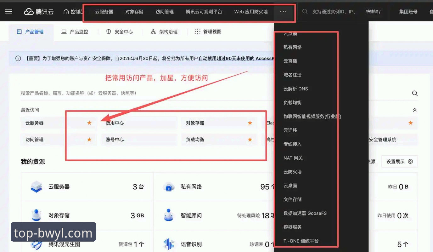433x252 pixels.
Task: Open 云服务器 in top navigation bar
Action: pos(104,12)
